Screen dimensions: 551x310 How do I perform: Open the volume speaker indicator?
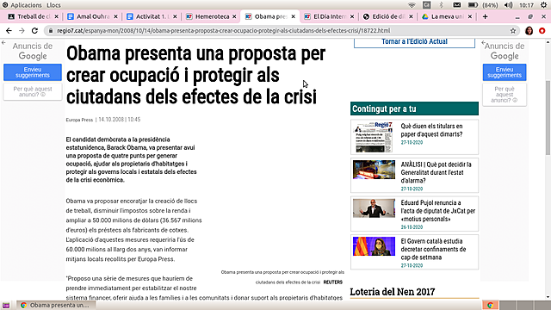(508, 5)
